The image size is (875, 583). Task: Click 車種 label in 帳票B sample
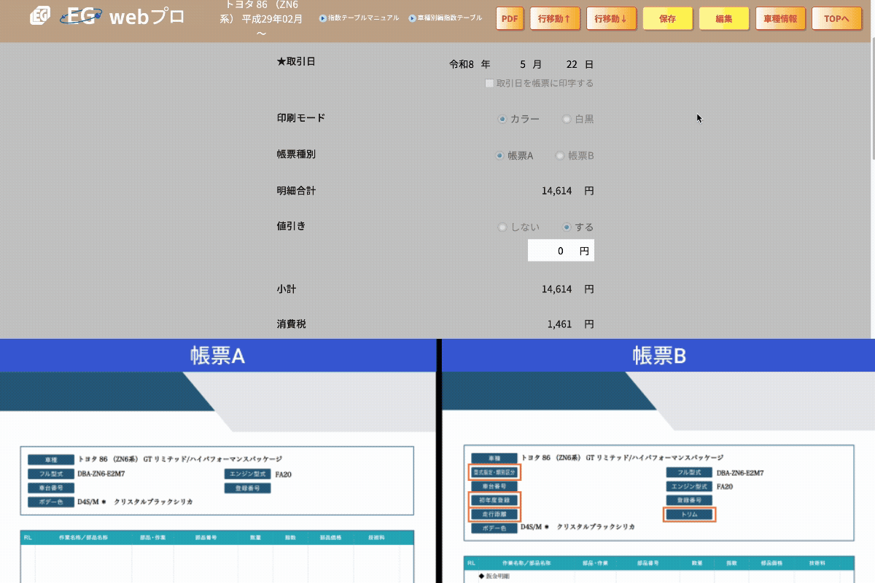[x=494, y=458]
